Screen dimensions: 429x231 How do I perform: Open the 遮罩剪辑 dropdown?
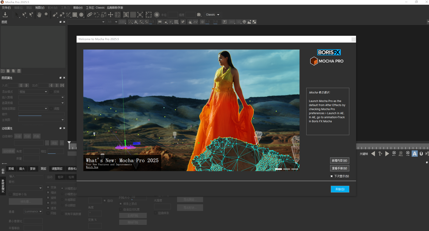[41, 103]
